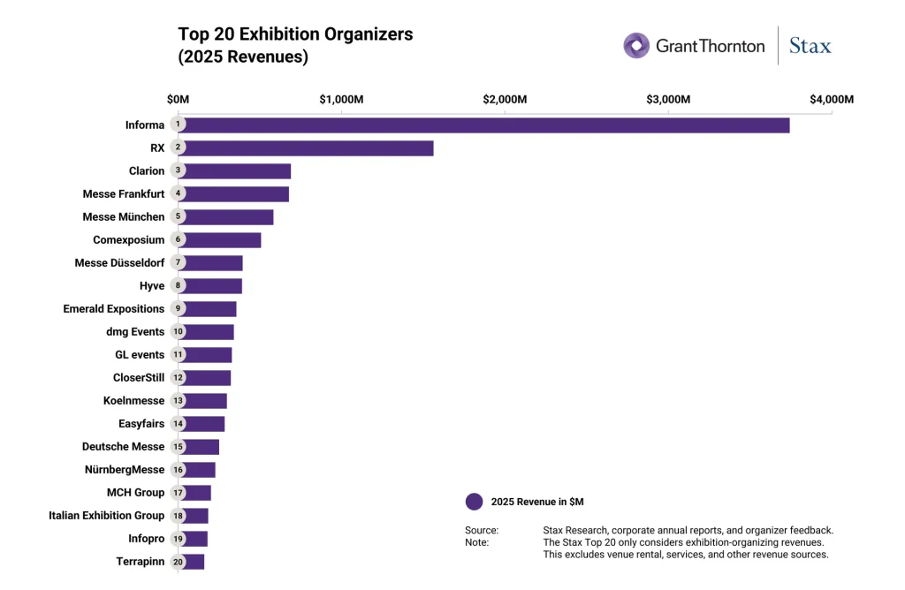Select the rank 20 badge beside Terrapinn
This screenshot has width=905, height=590.
click(x=178, y=562)
